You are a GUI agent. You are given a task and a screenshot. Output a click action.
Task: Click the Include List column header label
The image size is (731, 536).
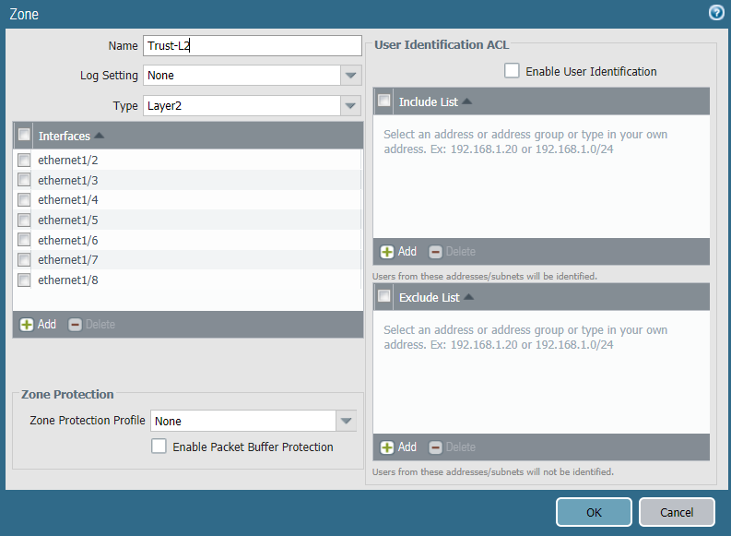click(x=429, y=101)
